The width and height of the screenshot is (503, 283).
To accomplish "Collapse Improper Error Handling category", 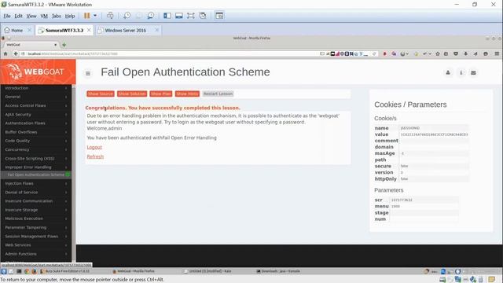I will coord(36,167).
